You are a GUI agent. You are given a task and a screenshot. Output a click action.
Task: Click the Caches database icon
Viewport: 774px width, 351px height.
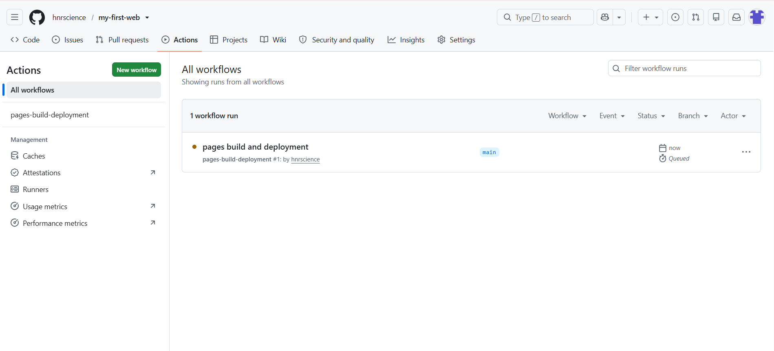(x=15, y=156)
